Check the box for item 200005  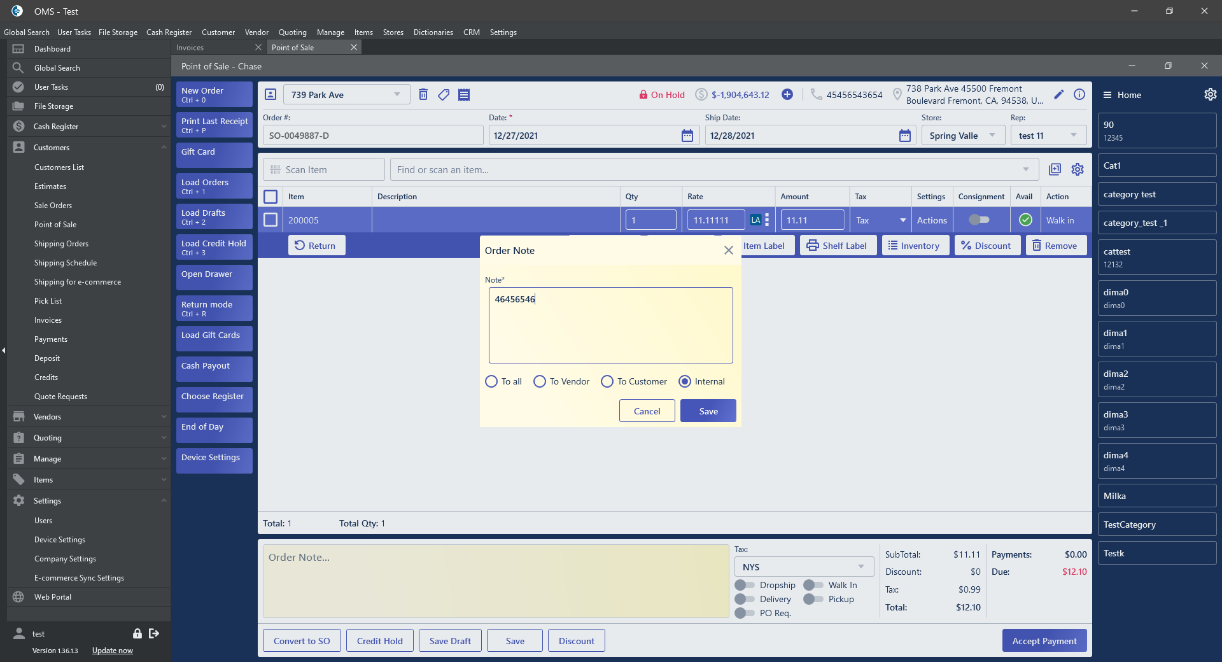(270, 220)
